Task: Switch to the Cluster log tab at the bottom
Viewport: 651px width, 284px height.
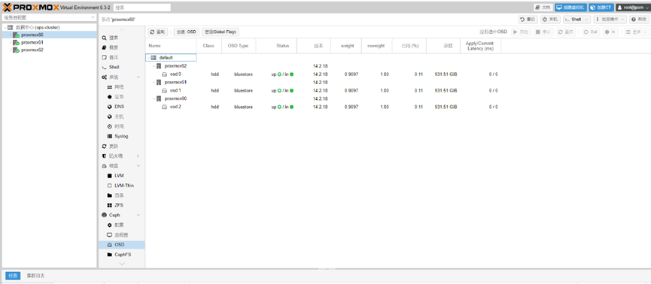Action: (35, 276)
